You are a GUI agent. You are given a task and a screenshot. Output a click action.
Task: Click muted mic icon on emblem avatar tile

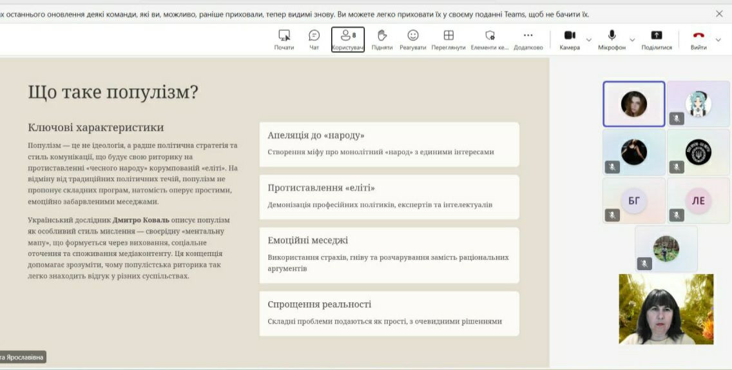click(677, 167)
